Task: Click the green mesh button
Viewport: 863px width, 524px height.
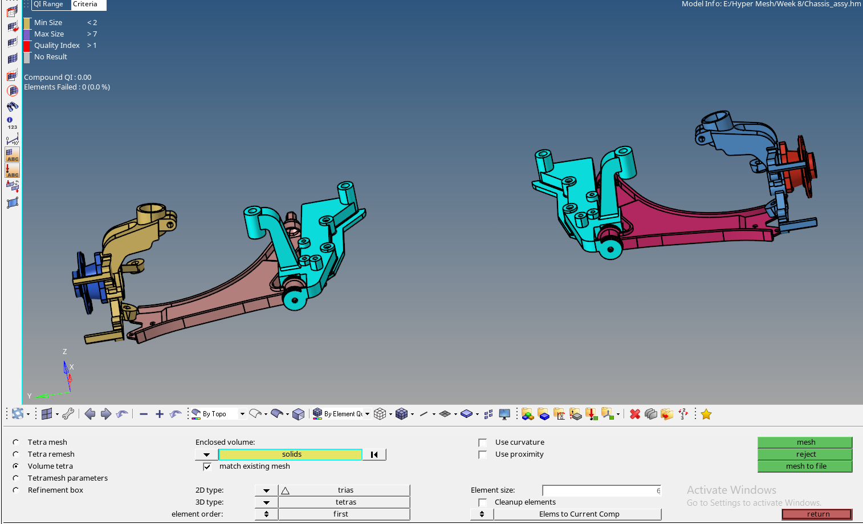Action: 805,442
